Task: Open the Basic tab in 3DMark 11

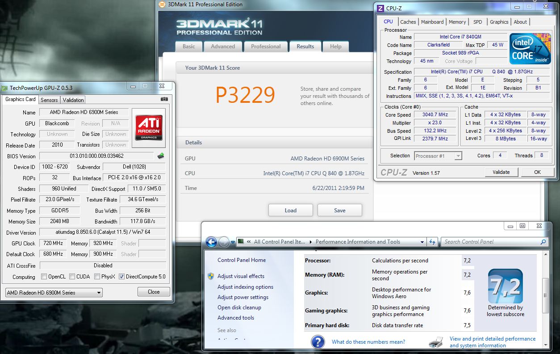Action: tap(189, 46)
